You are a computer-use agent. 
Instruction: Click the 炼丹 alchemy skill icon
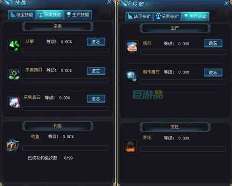coord(132,46)
